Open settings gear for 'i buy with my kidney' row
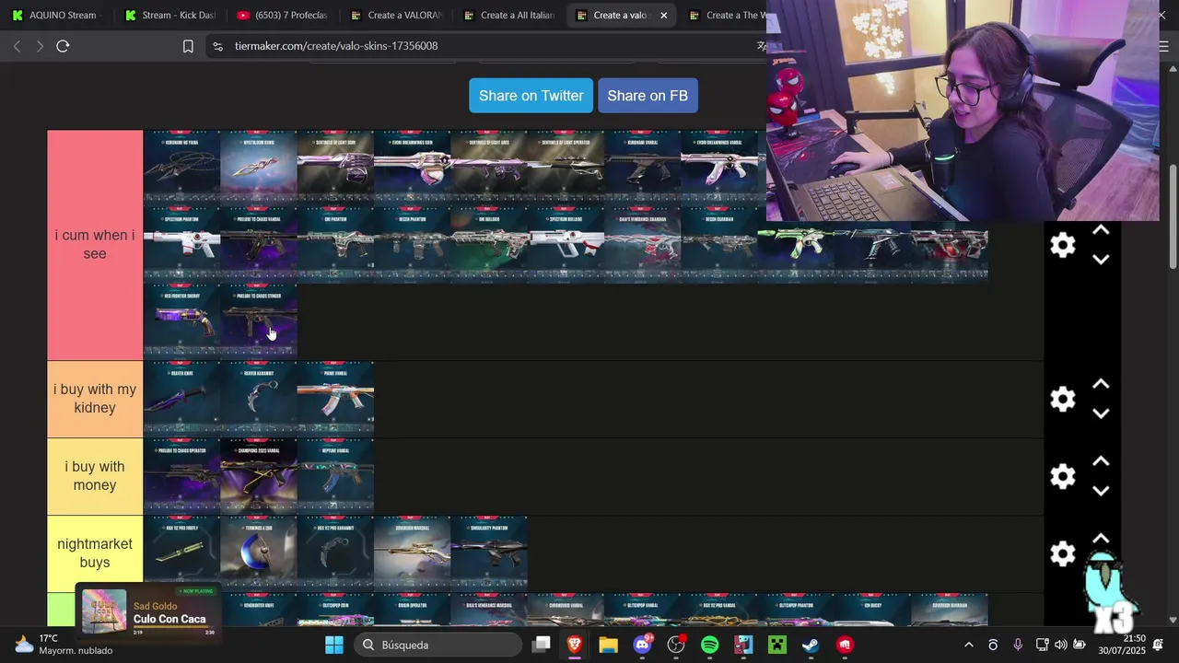Viewport: 1179px width, 663px height. pyautogui.click(x=1063, y=399)
